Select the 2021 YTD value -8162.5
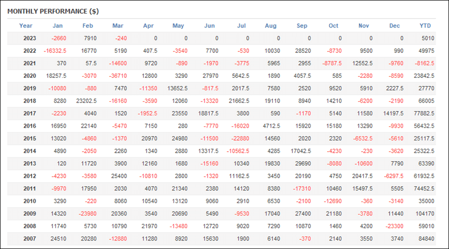 pos(425,63)
